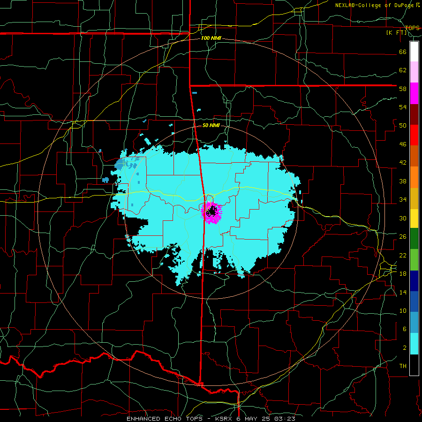422x422 pixels.
Task: Click the bright red legend swatch
Action: 414,135
